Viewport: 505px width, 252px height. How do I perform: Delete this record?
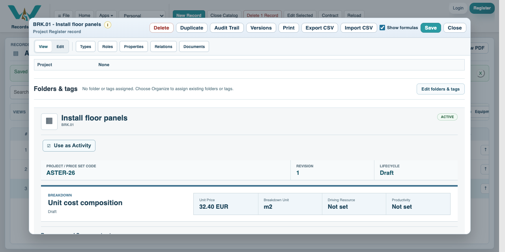click(x=161, y=28)
